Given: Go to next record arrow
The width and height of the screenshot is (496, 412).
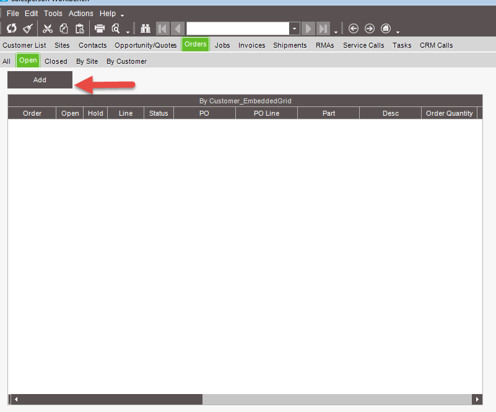Looking at the screenshot, I should pos(308,28).
